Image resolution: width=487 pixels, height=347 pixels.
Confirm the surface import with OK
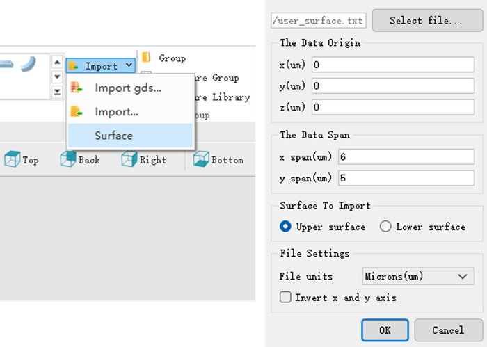385,330
